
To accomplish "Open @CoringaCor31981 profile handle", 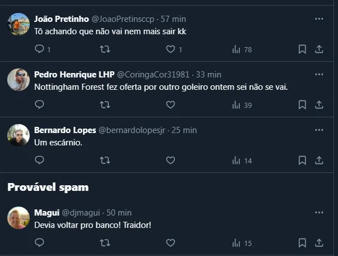I will point(153,74).
